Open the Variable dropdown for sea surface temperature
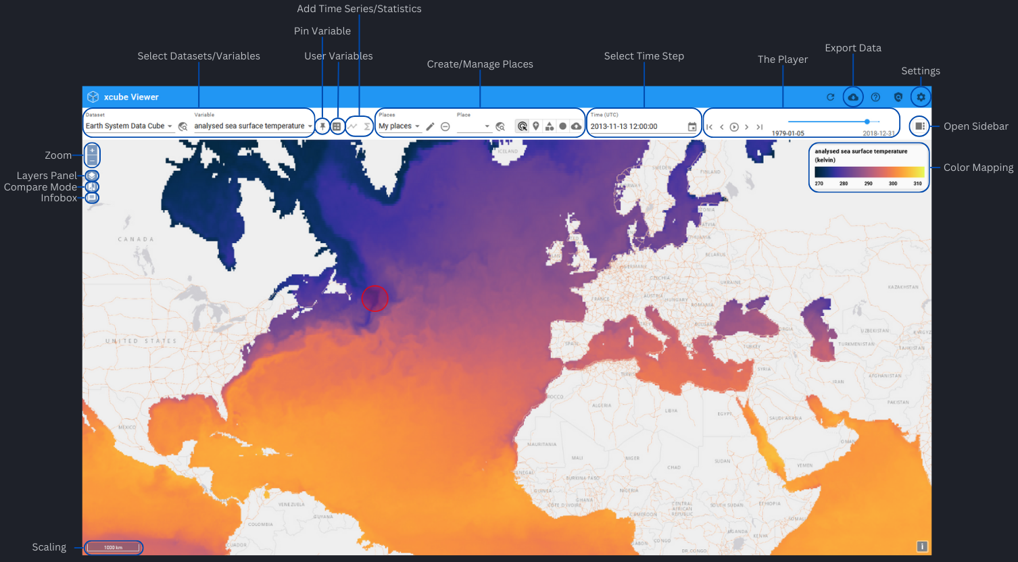1018x562 pixels. pos(253,126)
